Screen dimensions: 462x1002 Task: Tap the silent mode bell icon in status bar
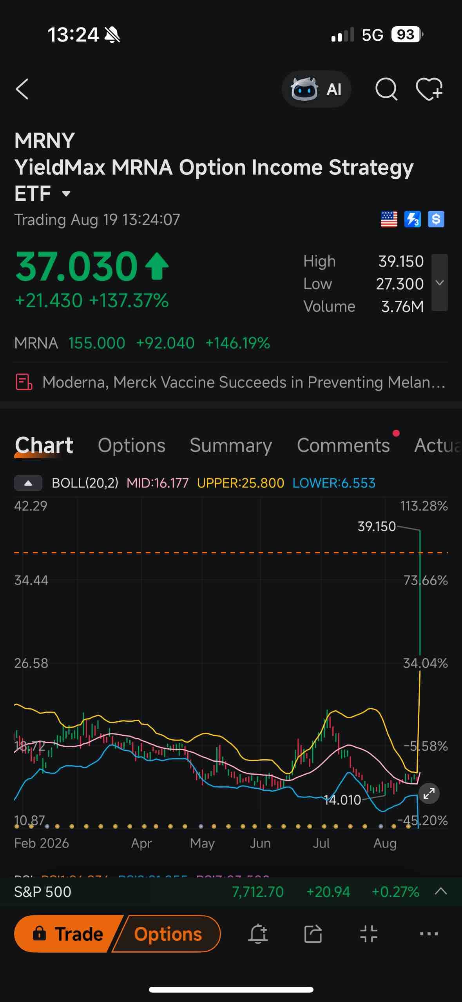coord(112,35)
